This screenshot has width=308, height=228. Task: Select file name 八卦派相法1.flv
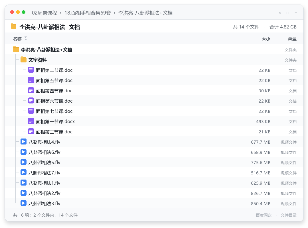coord(44,183)
